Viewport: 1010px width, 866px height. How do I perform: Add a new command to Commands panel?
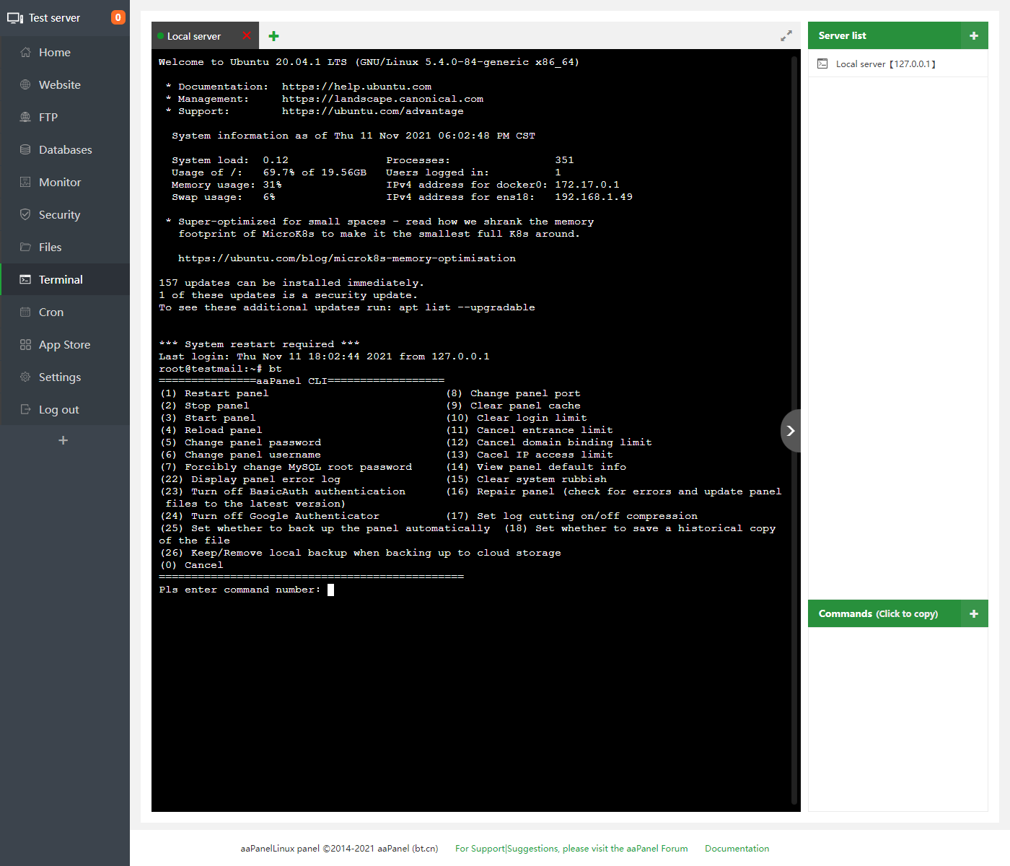974,613
